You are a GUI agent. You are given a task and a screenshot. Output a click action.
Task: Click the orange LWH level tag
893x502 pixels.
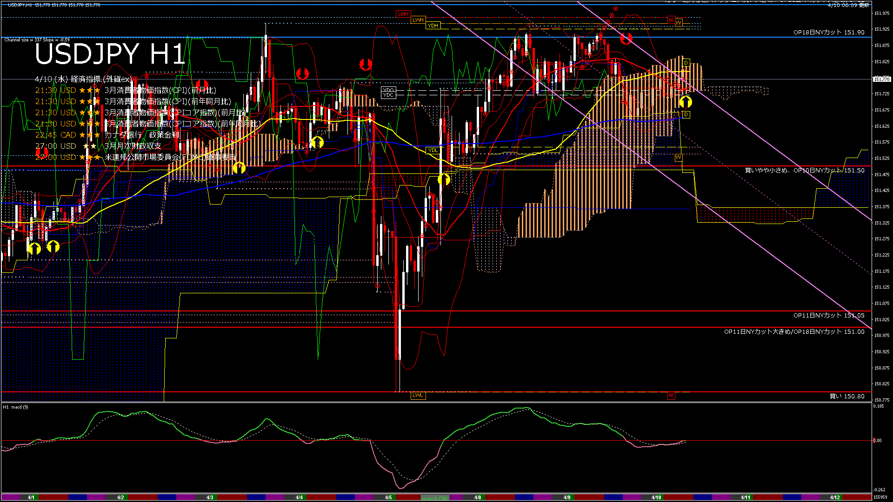[x=418, y=20]
